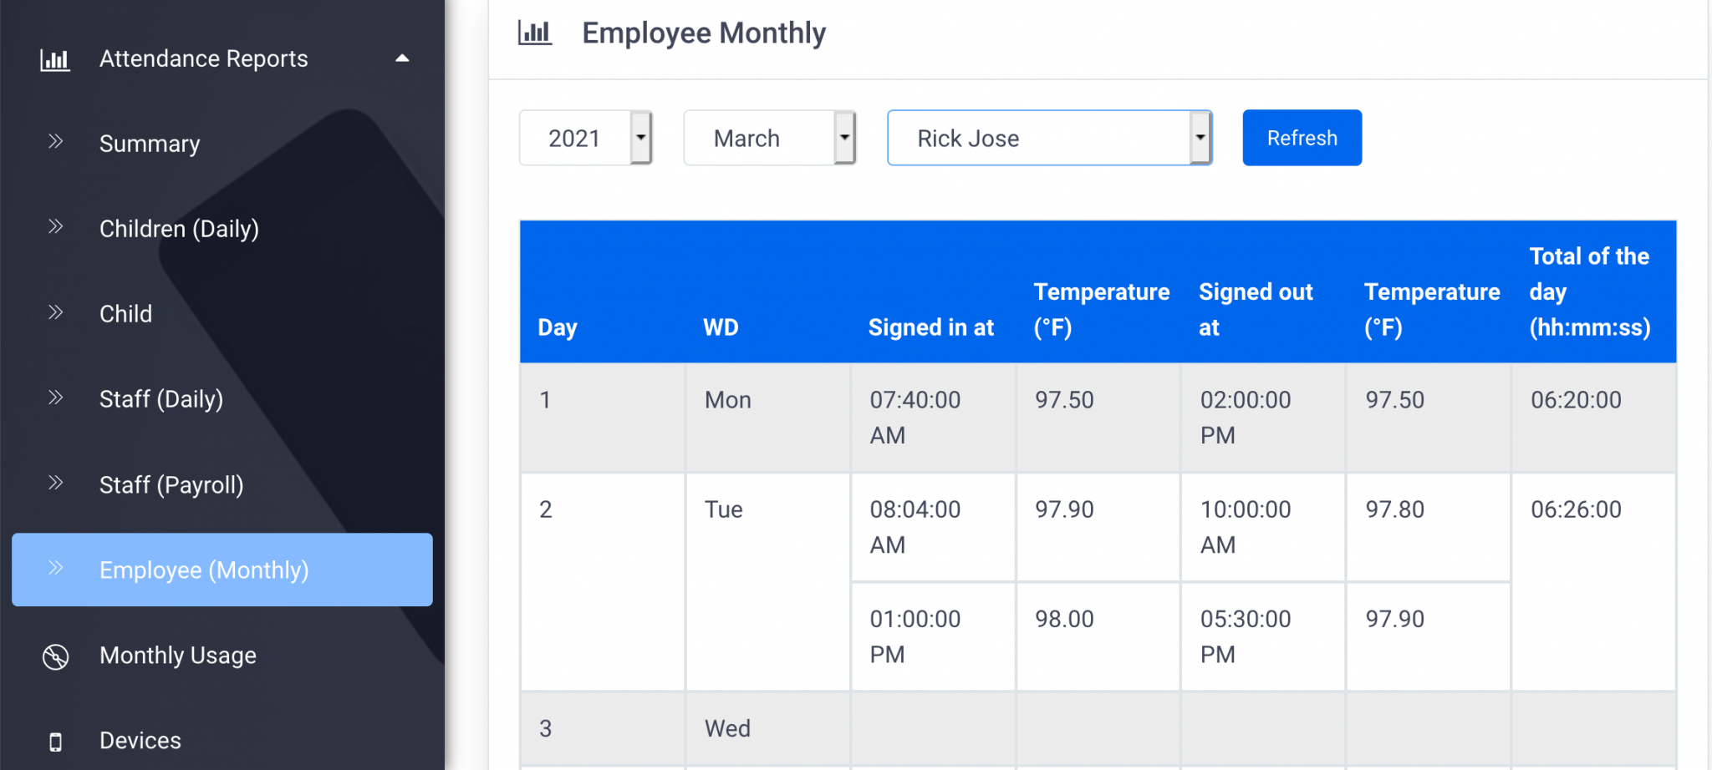
Task: Click the double-chevron icon beside Summary
Action: tap(56, 142)
